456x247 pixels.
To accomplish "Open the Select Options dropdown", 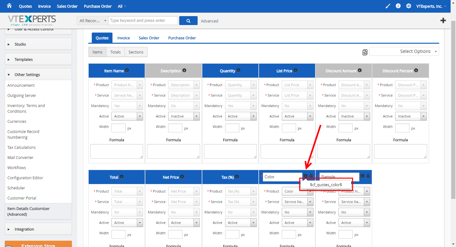I will click(x=404, y=51).
